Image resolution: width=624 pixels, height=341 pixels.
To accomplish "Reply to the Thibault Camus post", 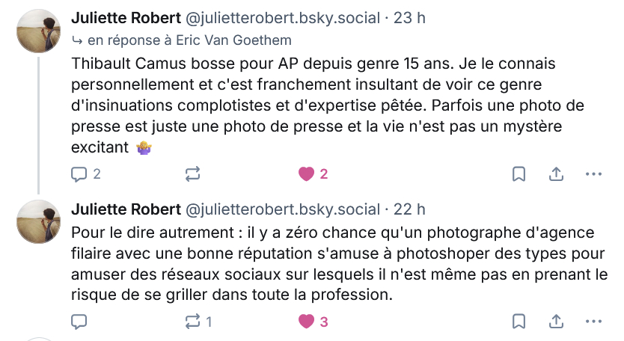I will coord(79,174).
